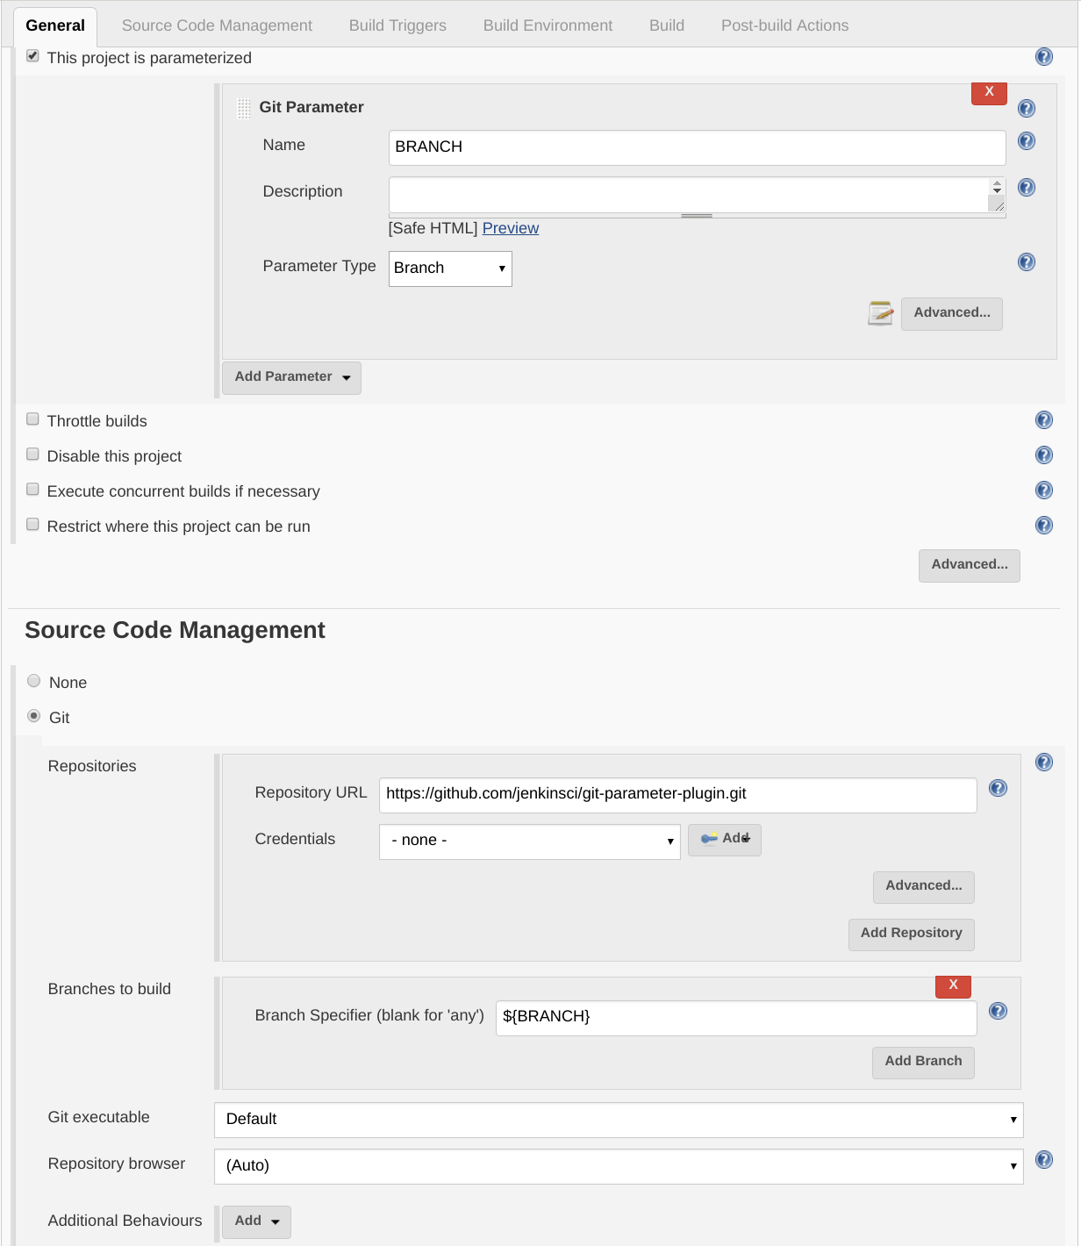
Task: Check 'Disable this project'
Action: click(x=32, y=455)
